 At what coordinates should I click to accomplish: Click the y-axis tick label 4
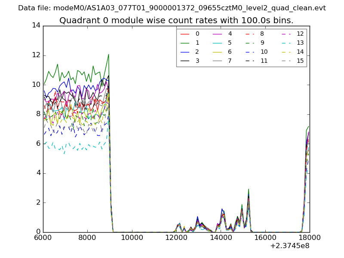tap(38, 173)
